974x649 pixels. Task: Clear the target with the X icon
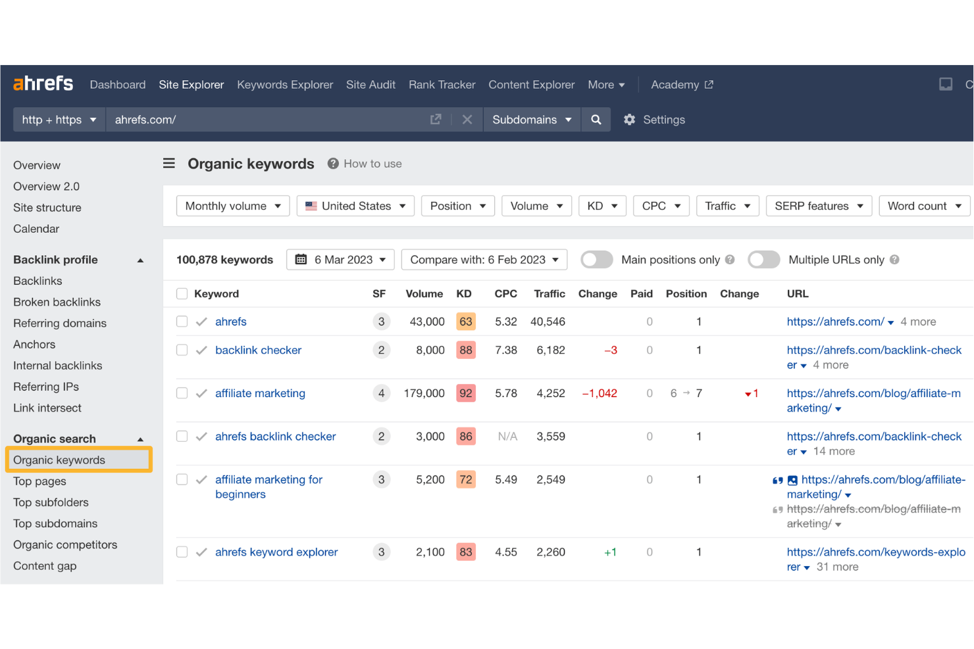(467, 119)
